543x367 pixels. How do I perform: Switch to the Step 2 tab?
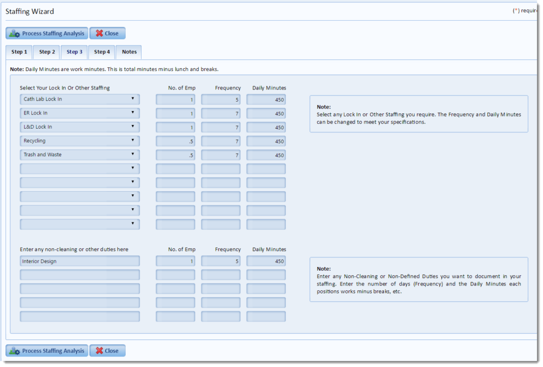tap(47, 52)
